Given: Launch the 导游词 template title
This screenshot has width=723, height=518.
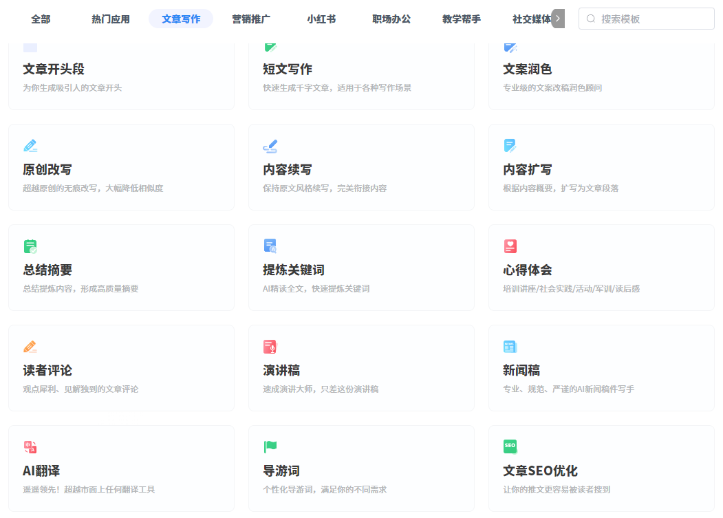Looking at the screenshot, I should point(281,471).
